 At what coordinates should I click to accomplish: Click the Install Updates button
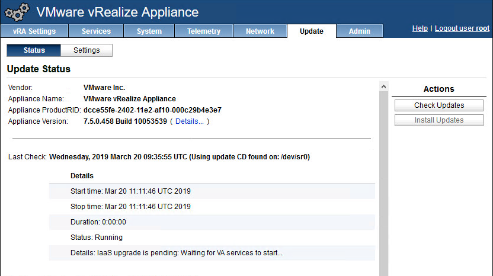click(x=439, y=120)
